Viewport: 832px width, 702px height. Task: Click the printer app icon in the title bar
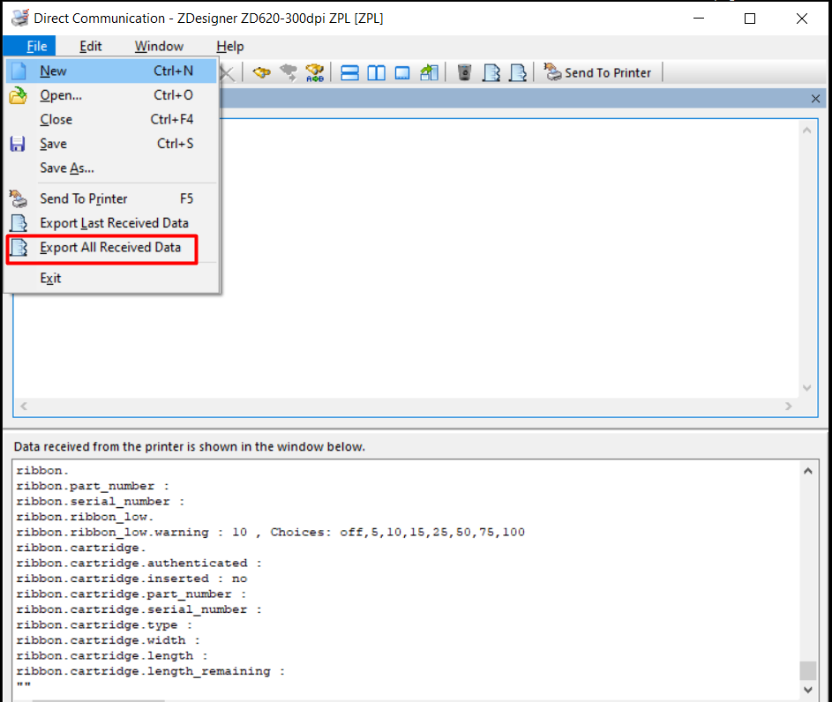pyautogui.click(x=20, y=18)
